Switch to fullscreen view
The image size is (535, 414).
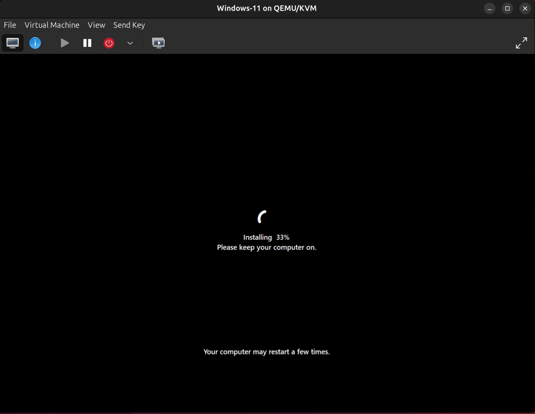tap(521, 43)
